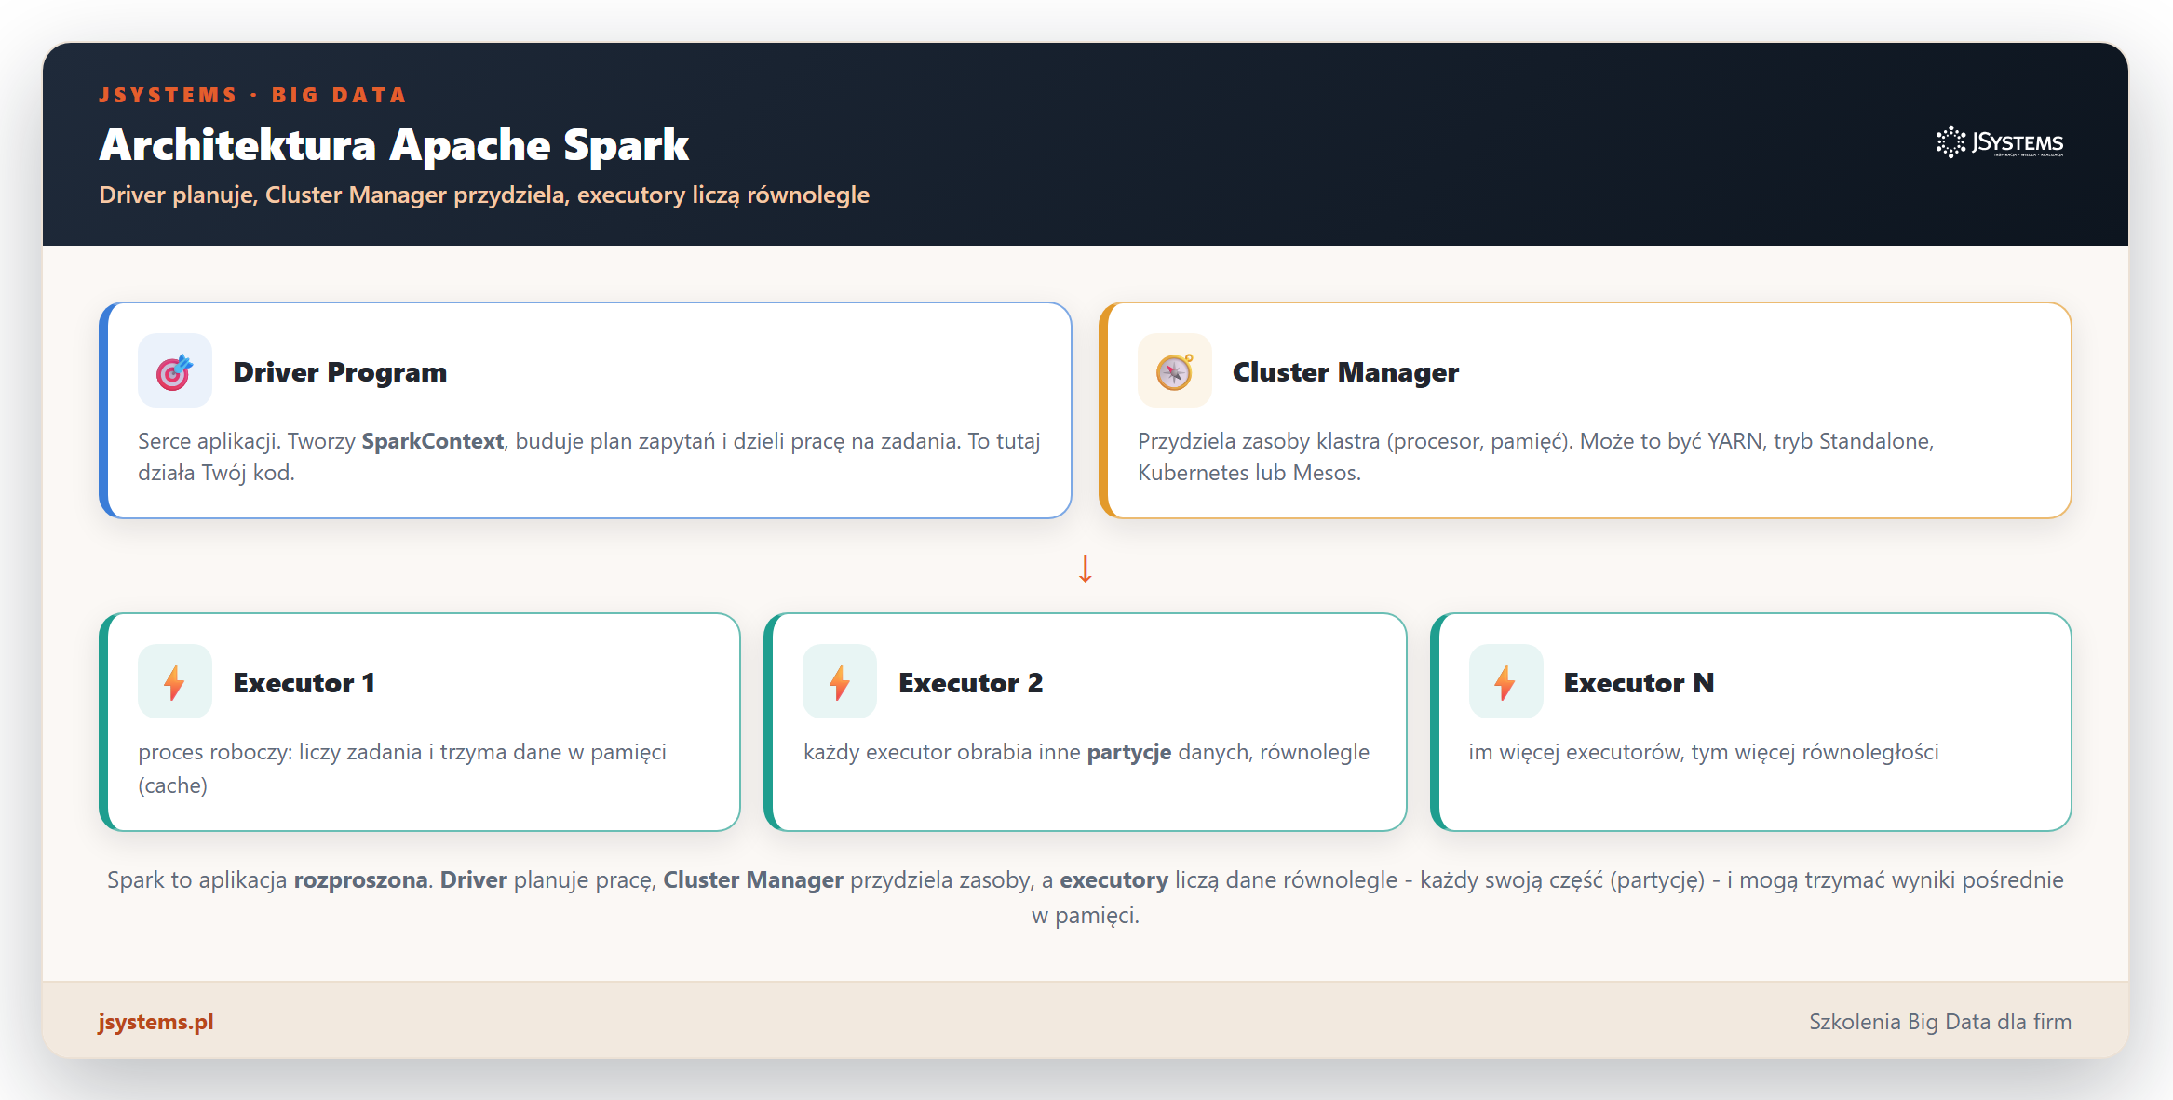Viewport: 2173px width, 1100px height.
Task: Click the title Architektura Apache Spark
Action: click(394, 145)
